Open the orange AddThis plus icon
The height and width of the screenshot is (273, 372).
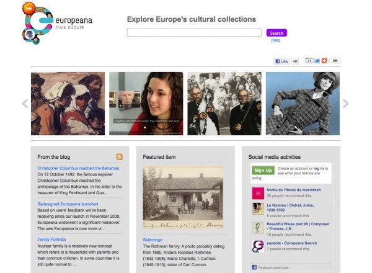click(x=324, y=61)
